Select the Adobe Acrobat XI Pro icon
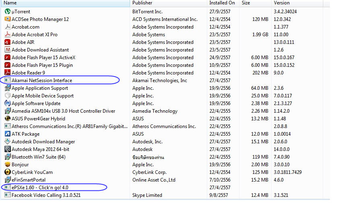 8,35
